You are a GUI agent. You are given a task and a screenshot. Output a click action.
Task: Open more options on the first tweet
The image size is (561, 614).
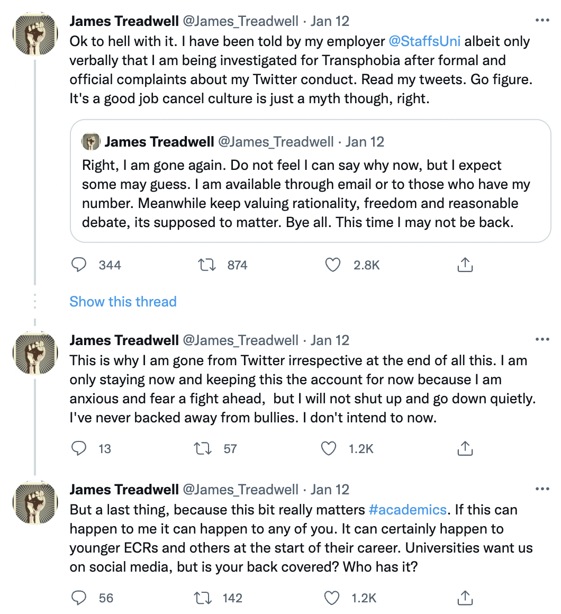coord(542,20)
